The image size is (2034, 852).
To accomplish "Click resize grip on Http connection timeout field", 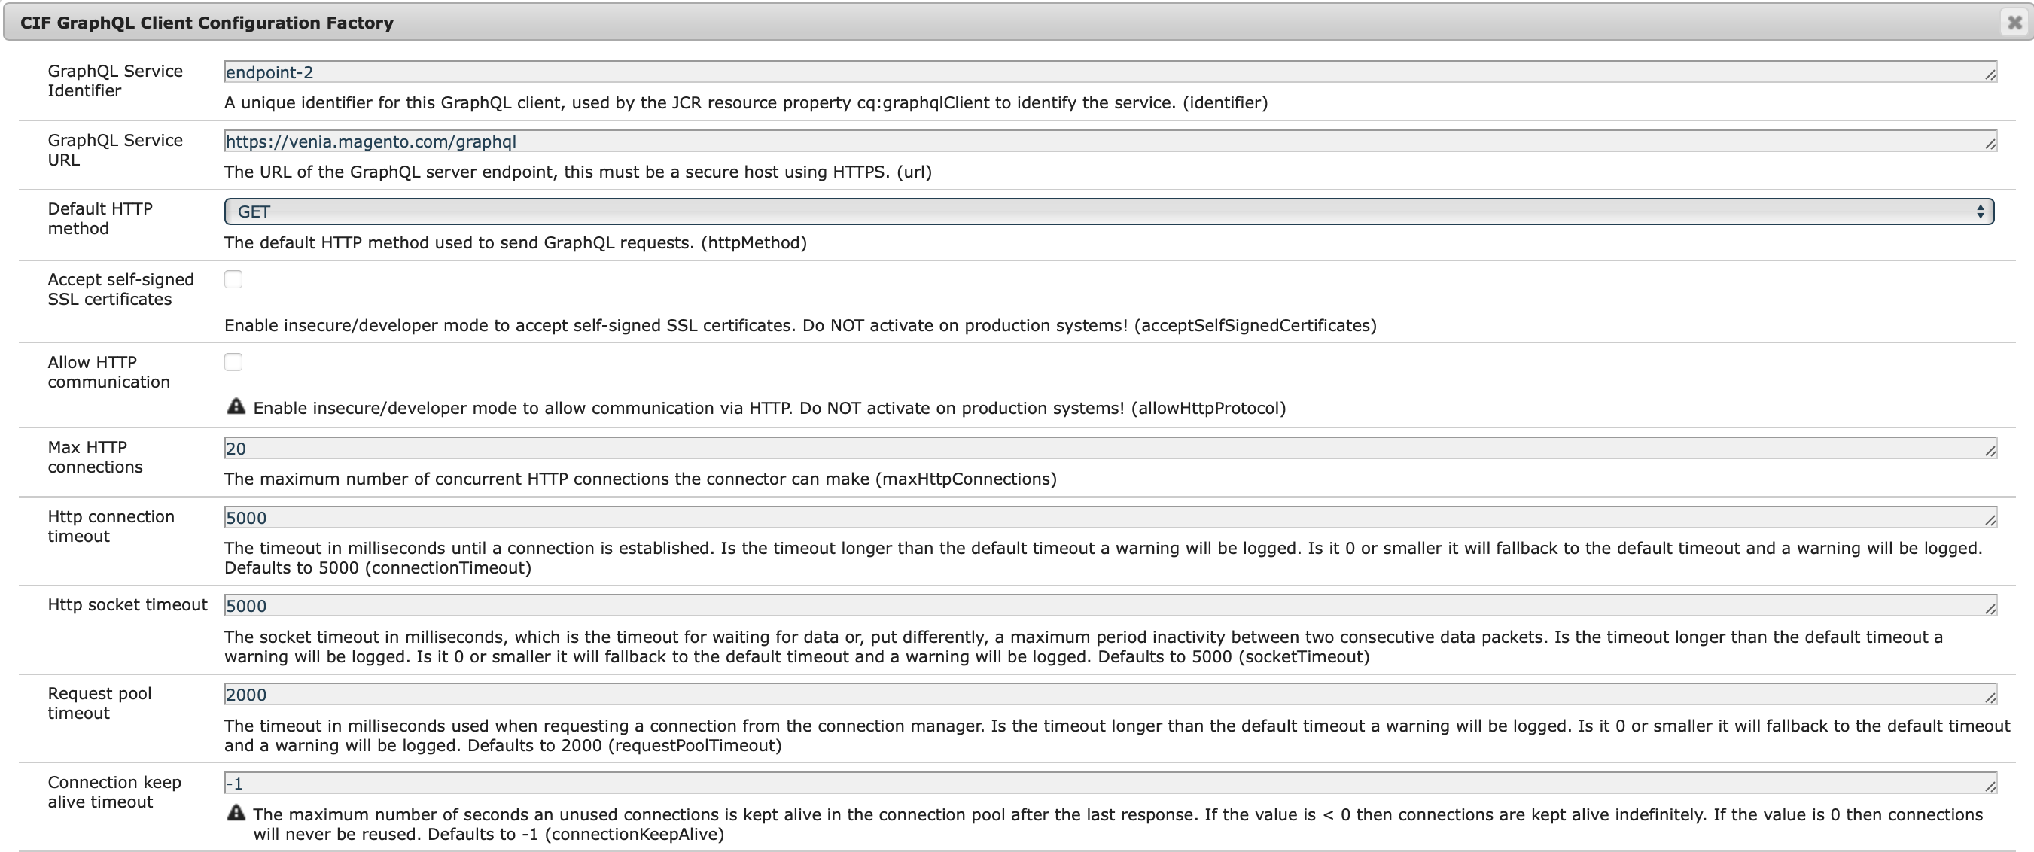I will tap(1990, 521).
